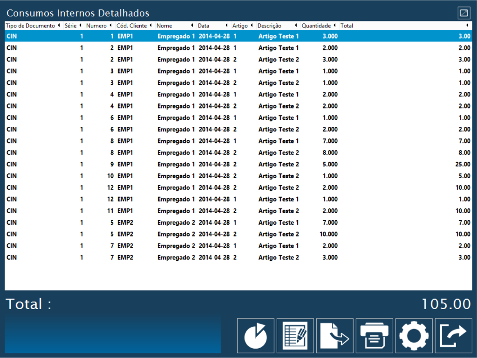This screenshot has height=358, width=477.
Task: Click the blue input panel bottom left
Action: tap(113, 336)
